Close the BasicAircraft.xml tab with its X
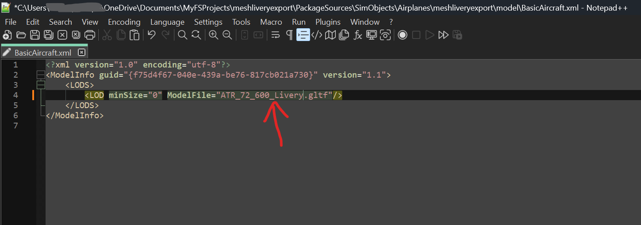641x225 pixels. [81, 52]
